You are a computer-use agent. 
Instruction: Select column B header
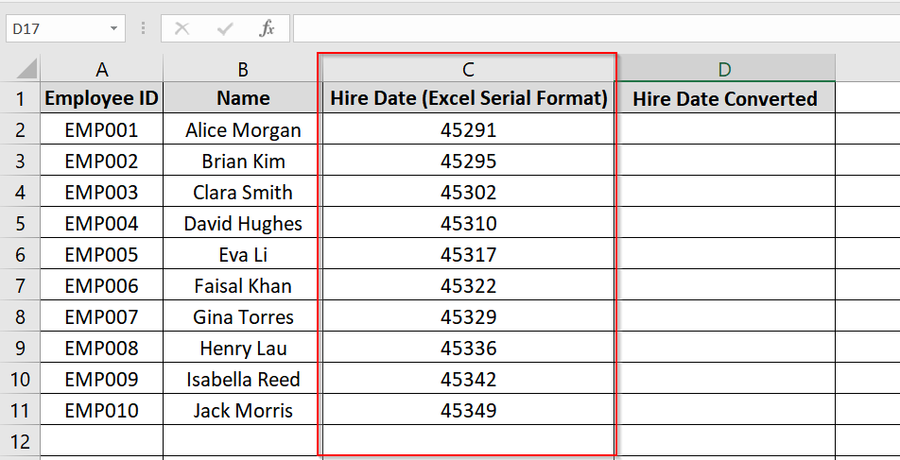[x=243, y=68]
